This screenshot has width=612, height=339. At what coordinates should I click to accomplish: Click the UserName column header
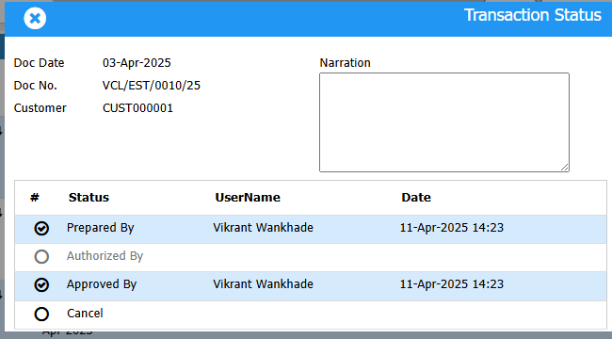pyautogui.click(x=248, y=198)
